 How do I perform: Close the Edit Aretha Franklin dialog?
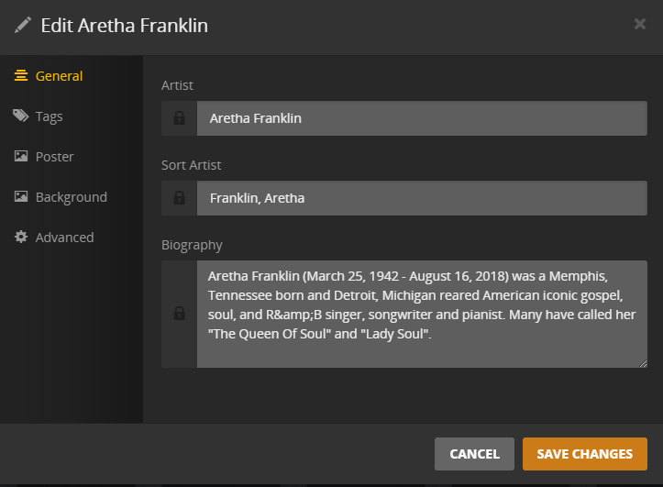pos(640,24)
